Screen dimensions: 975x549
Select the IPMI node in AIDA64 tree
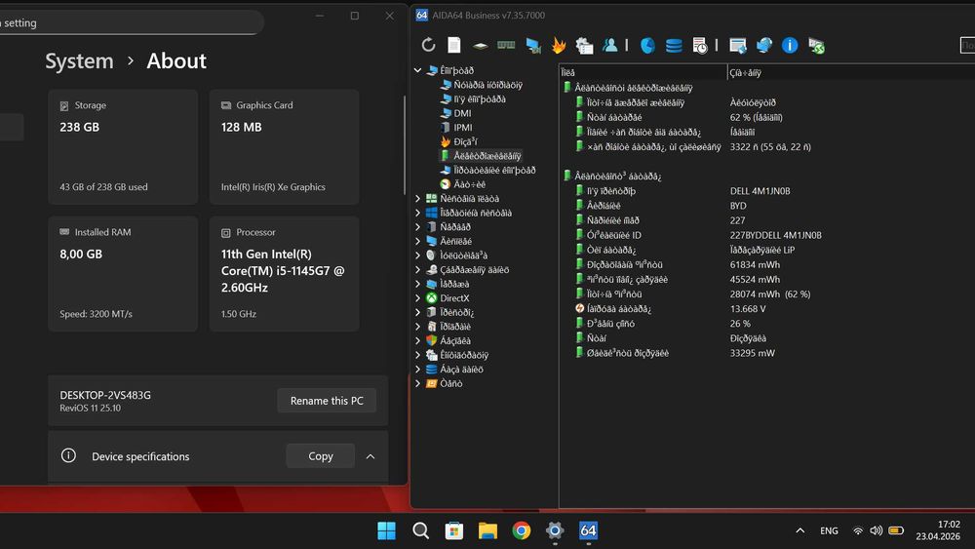462,128
